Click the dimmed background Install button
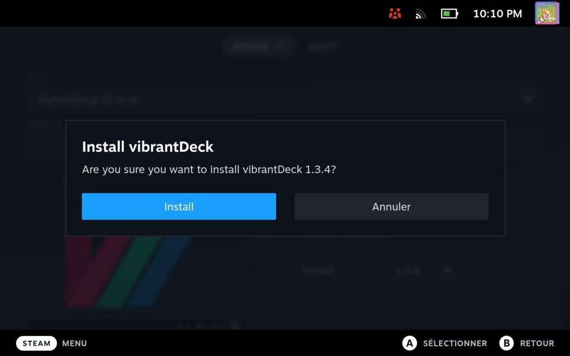The height and width of the screenshot is (356, 570). tap(317, 270)
